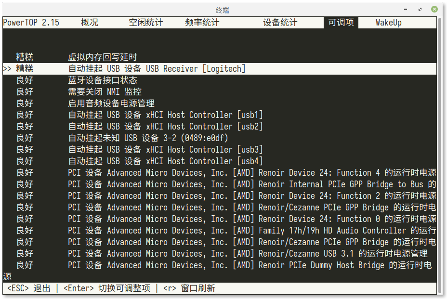Select the unknown USB device 3-2 row

pos(148,138)
